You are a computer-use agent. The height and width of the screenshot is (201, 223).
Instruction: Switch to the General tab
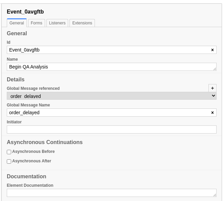point(17,23)
